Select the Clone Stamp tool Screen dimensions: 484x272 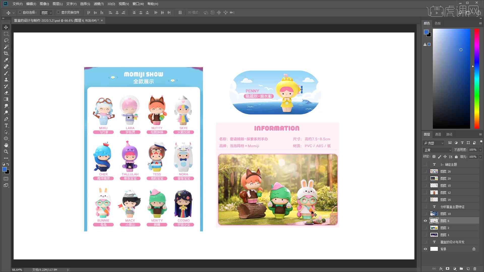pos(6,80)
